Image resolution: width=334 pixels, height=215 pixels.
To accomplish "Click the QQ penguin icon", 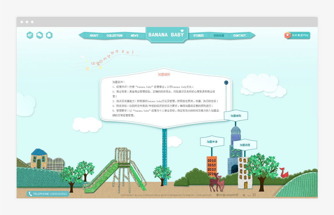I will click(x=49, y=35).
